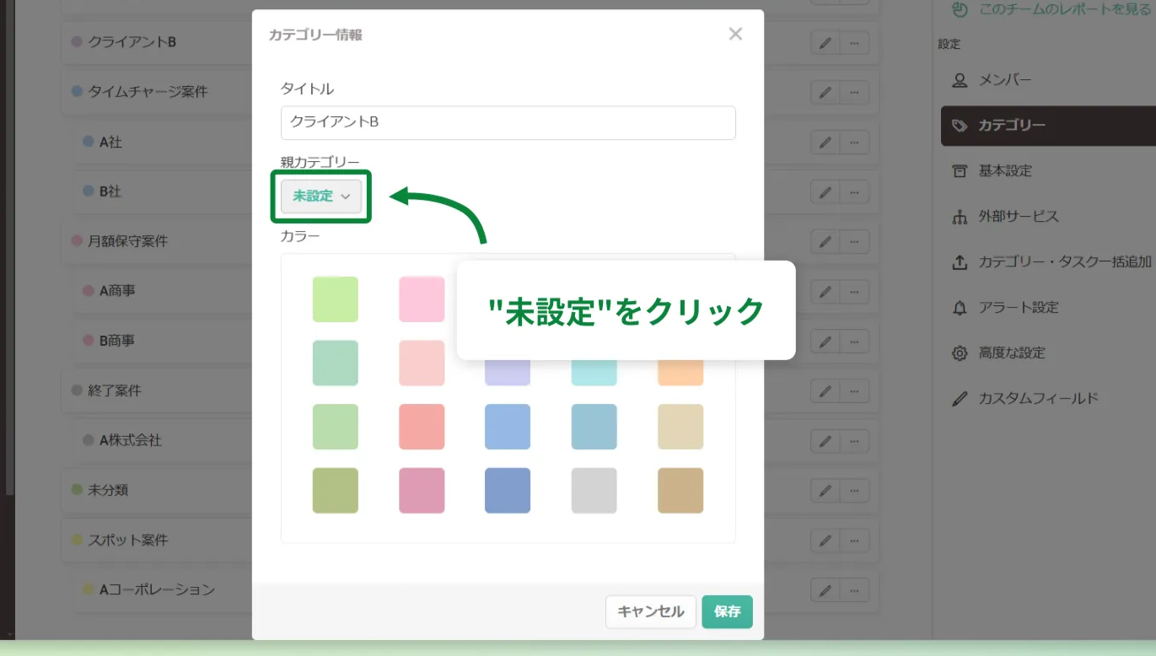Open アラート設定 via the bell icon
The image size is (1156, 656).
tap(959, 308)
